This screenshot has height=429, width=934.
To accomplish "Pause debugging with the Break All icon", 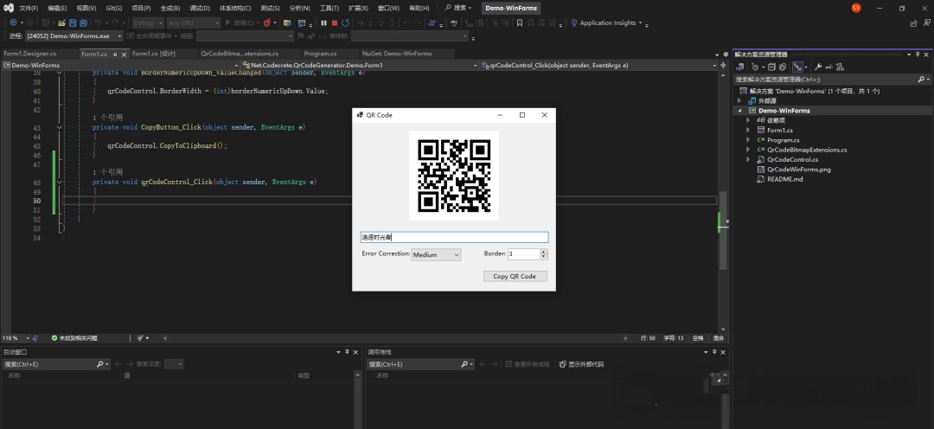I will coord(323,23).
